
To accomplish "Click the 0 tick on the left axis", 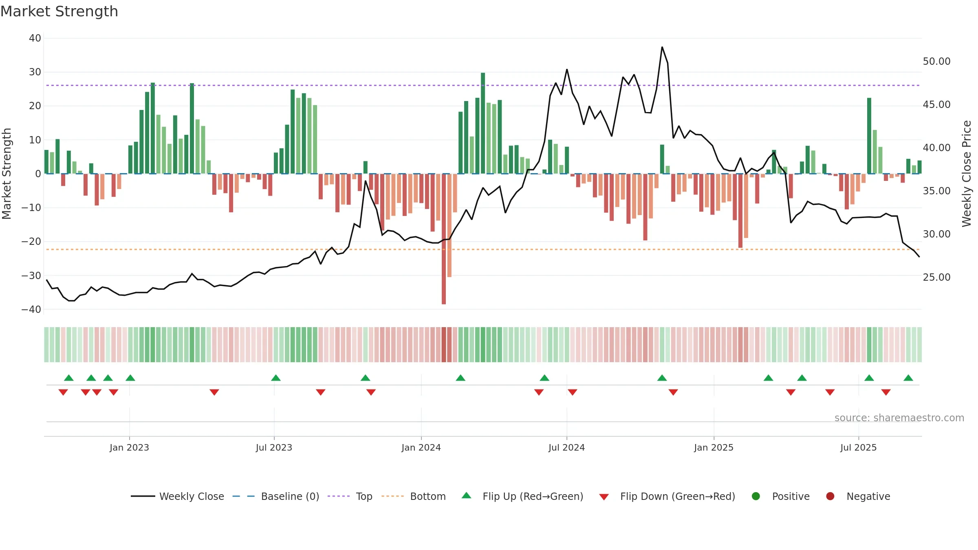I will click(x=38, y=174).
